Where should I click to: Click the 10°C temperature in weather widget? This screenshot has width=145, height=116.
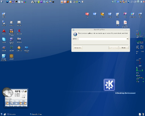coord(18,91)
